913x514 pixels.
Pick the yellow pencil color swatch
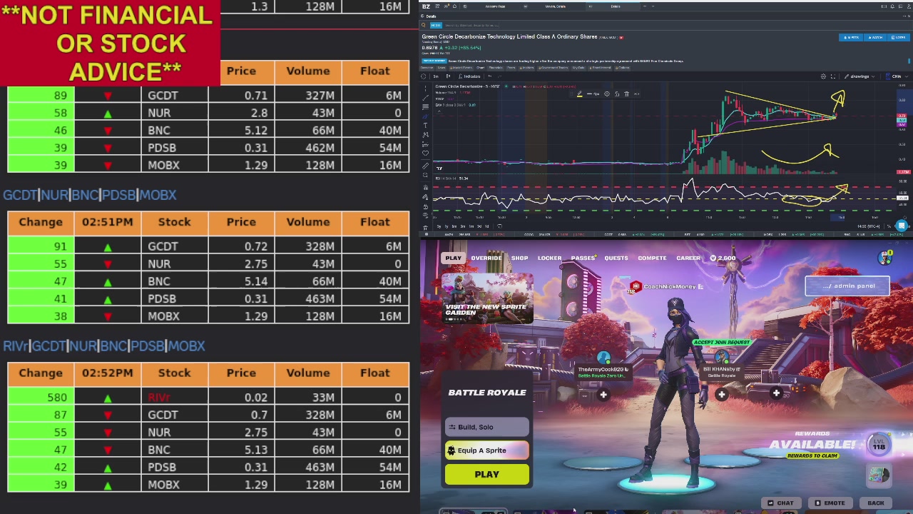point(579,94)
